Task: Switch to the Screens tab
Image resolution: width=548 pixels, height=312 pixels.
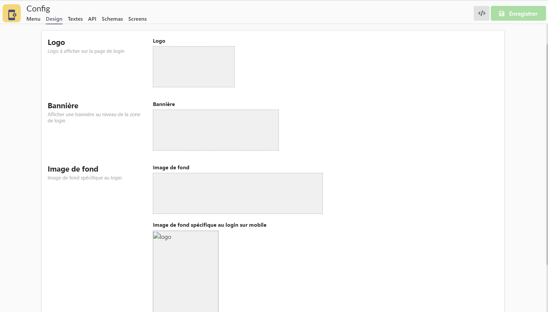Action: pyautogui.click(x=137, y=19)
